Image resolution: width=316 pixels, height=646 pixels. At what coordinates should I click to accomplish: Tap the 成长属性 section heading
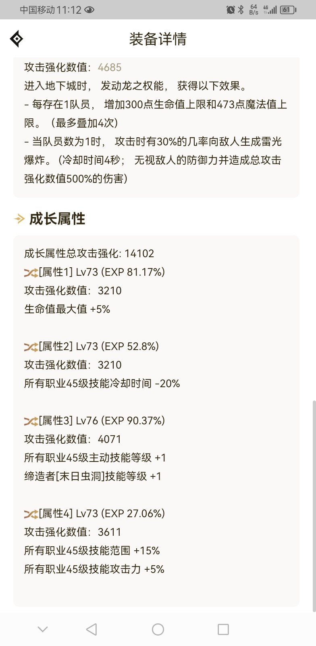tap(57, 219)
